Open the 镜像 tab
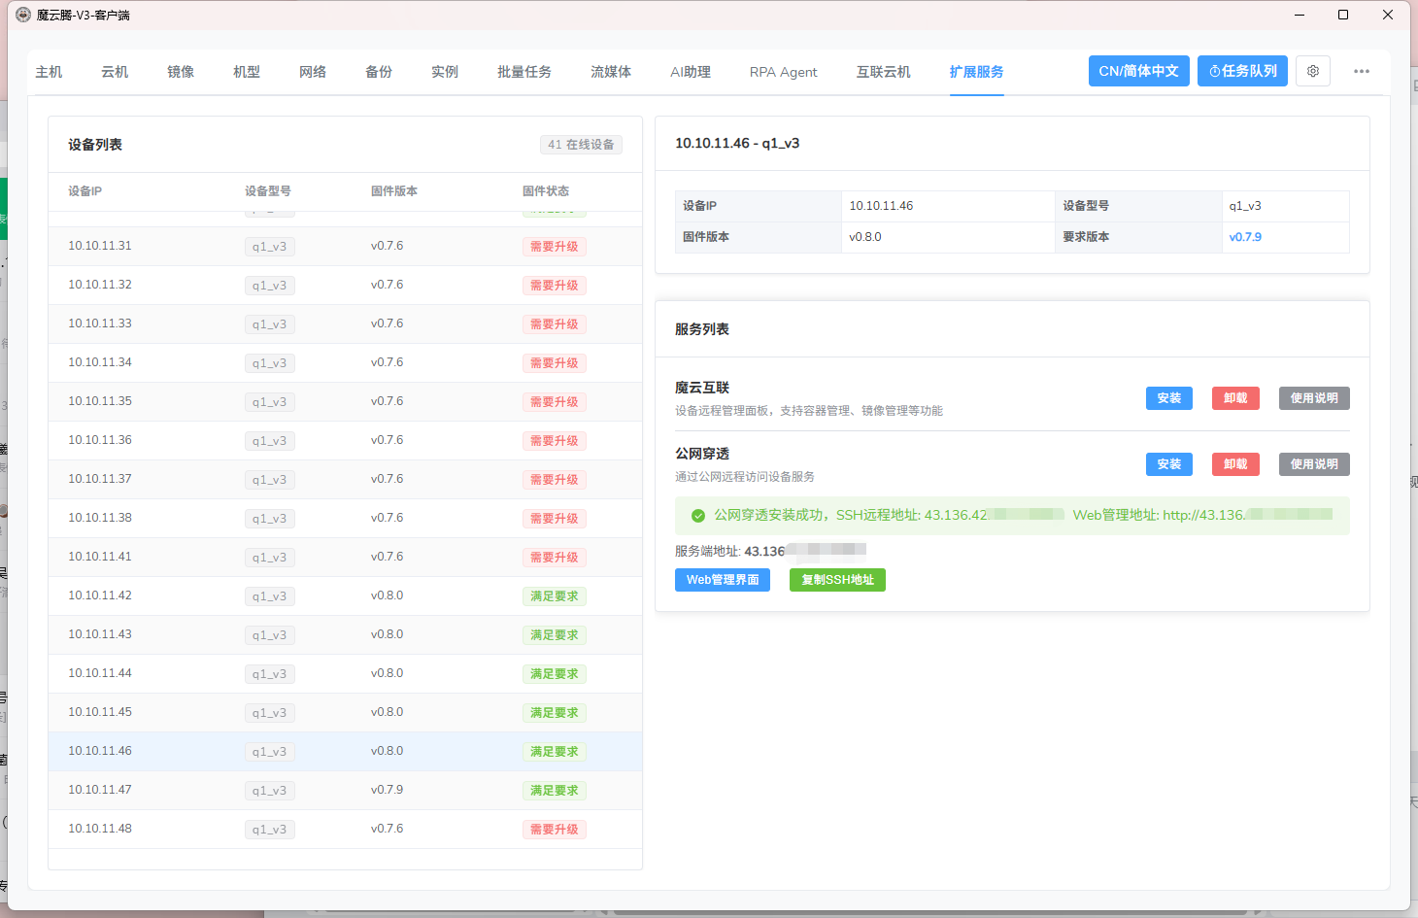Image resolution: width=1418 pixels, height=918 pixels. [181, 72]
